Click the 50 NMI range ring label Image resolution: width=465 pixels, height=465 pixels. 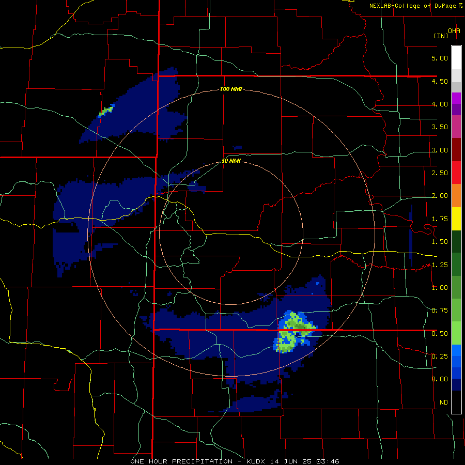click(231, 161)
